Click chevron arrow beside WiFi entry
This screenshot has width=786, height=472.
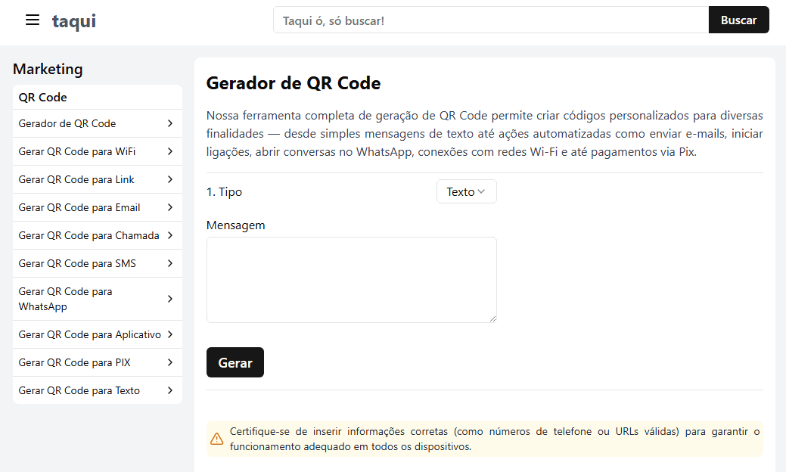[x=170, y=151]
